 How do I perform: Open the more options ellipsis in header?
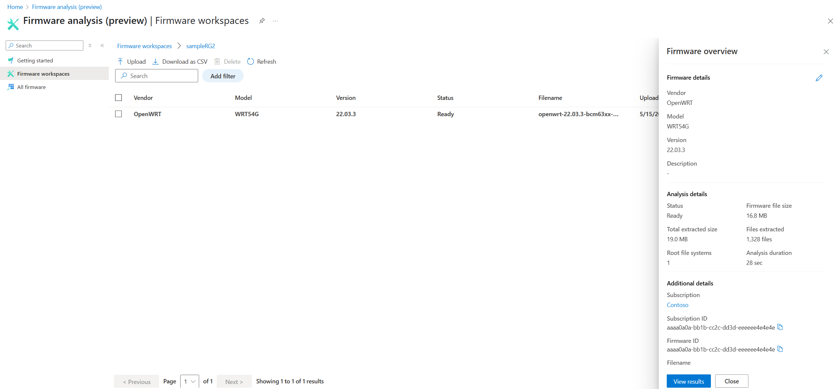pos(275,21)
